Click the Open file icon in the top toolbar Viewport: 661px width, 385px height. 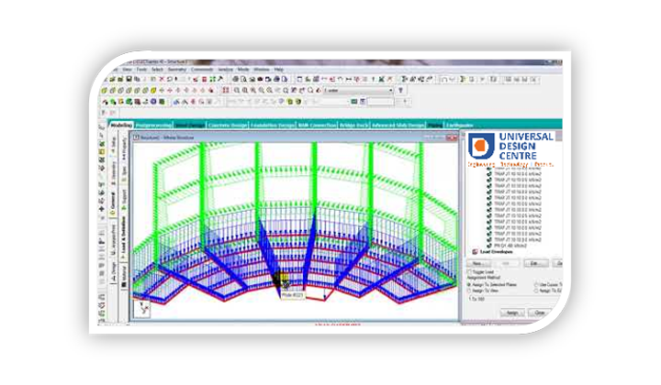point(112,79)
